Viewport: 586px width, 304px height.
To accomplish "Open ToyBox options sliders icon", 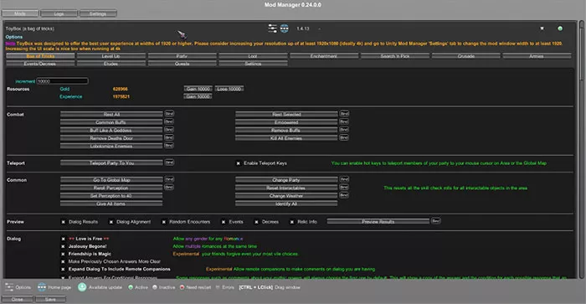I will point(272,28).
